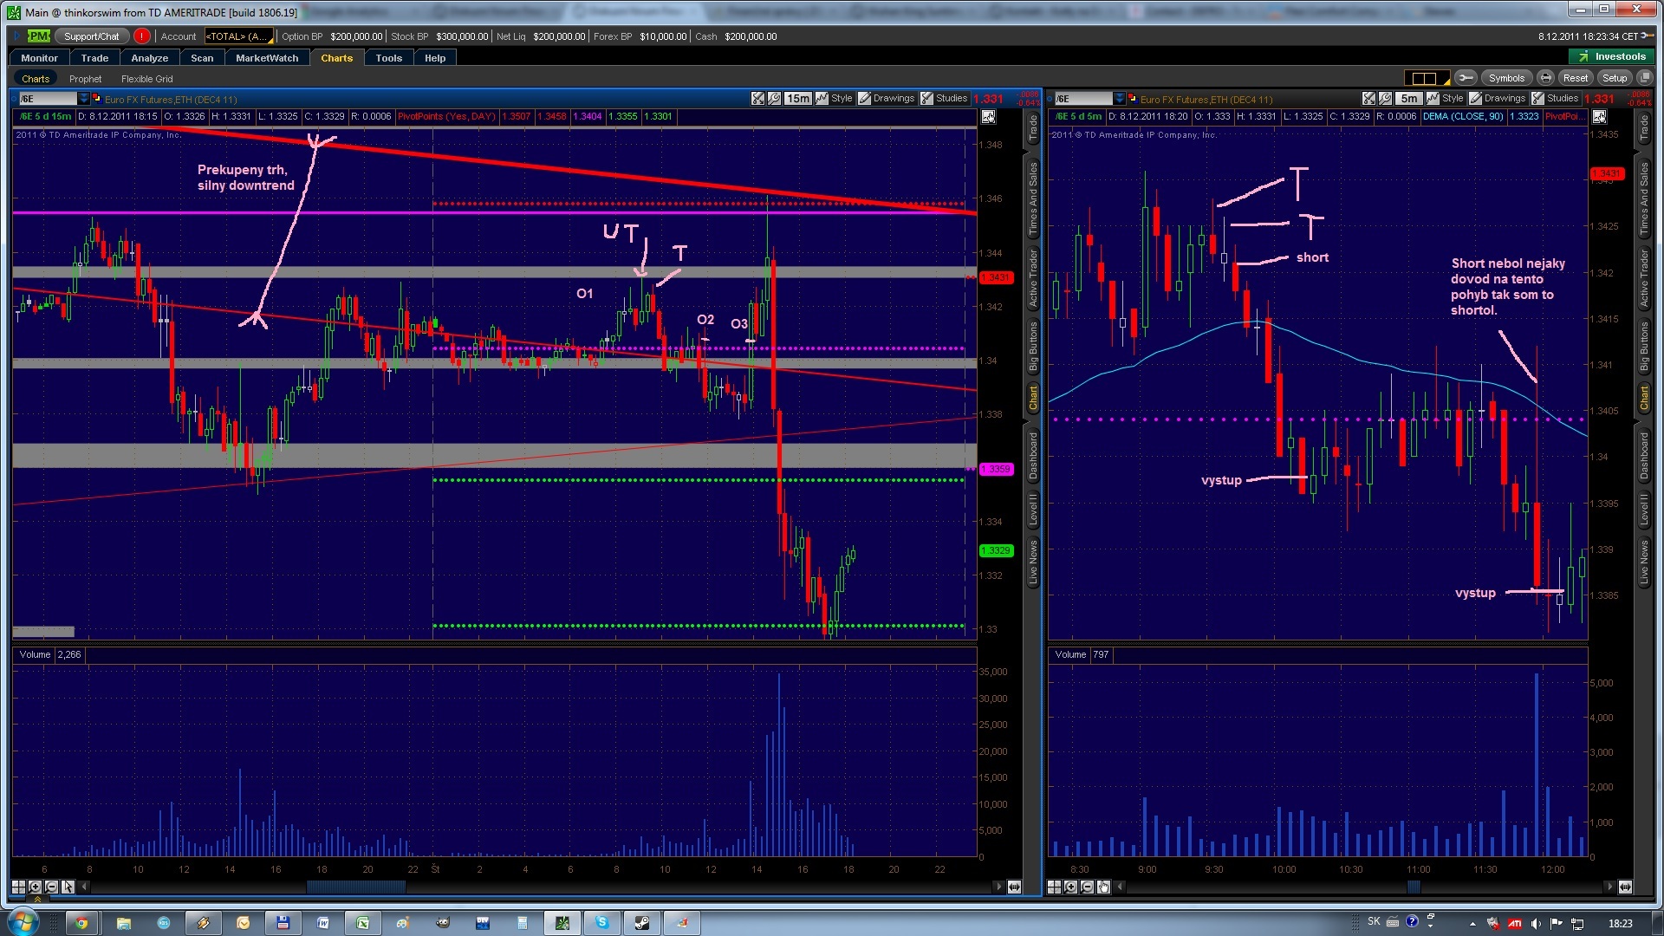Viewport: 1664px width, 936px height.
Task: Toggle Chart sidebar tab on left panel
Action: [1033, 399]
